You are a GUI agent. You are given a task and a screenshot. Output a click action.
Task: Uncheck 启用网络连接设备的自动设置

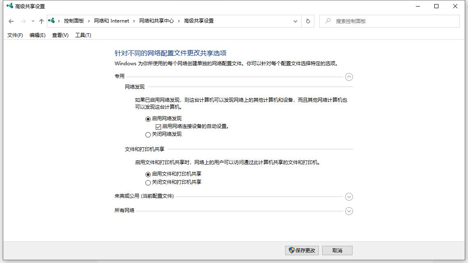(158, 126)
